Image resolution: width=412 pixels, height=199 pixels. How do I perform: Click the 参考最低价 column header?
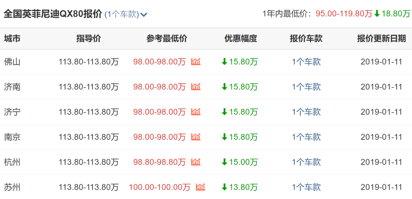coord(167,39)
